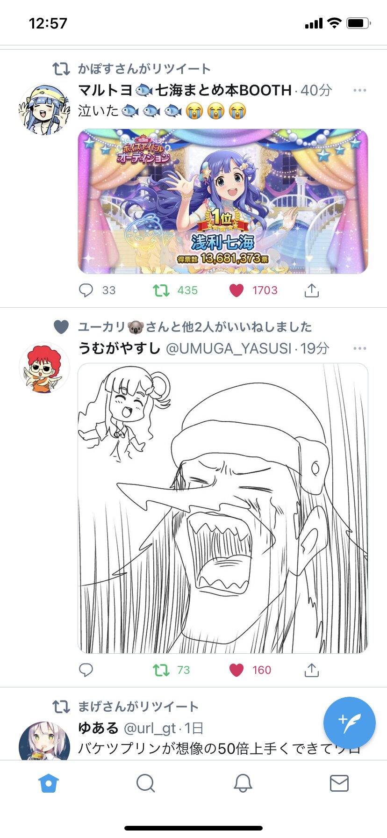Open the line-art crying man drawing

223,508
